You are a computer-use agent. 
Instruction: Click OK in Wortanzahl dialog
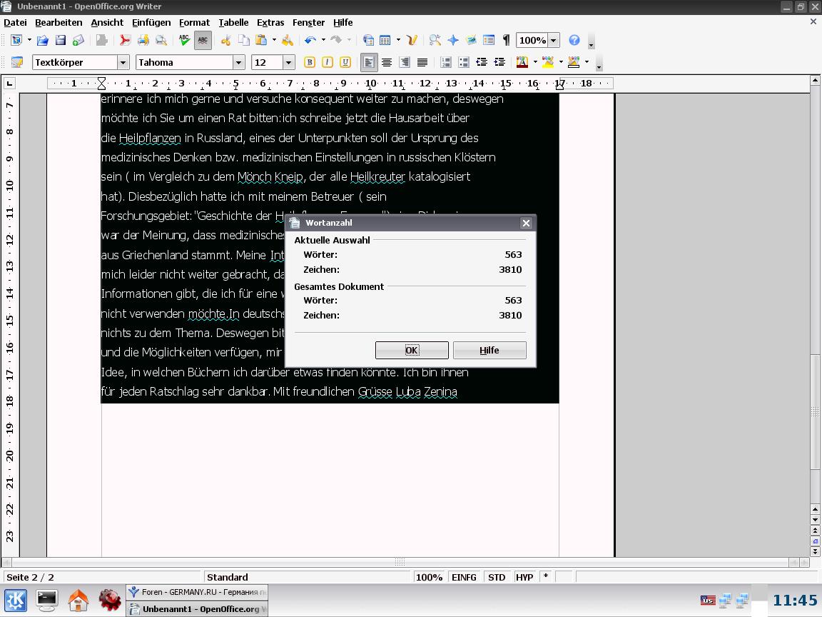pos(412,351)
